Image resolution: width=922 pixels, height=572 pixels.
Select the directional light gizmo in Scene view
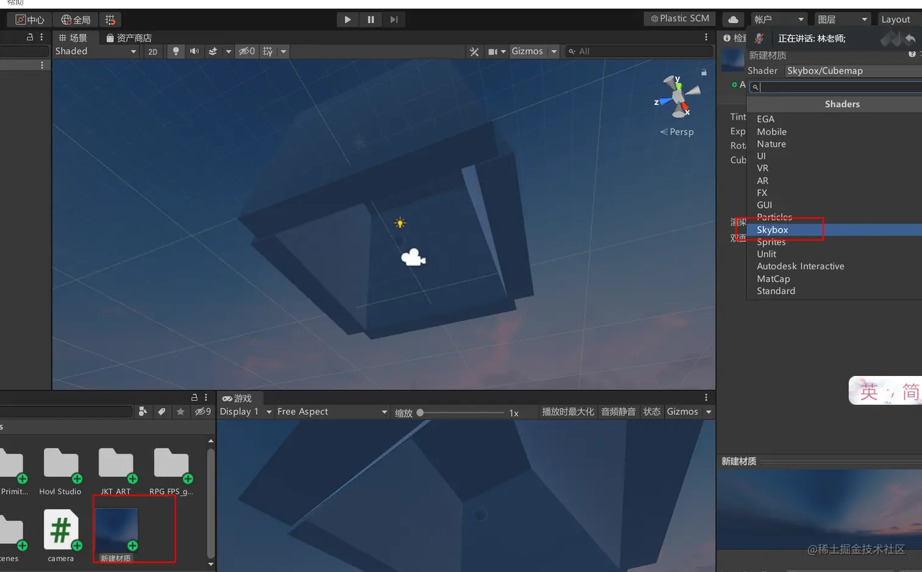400,223
